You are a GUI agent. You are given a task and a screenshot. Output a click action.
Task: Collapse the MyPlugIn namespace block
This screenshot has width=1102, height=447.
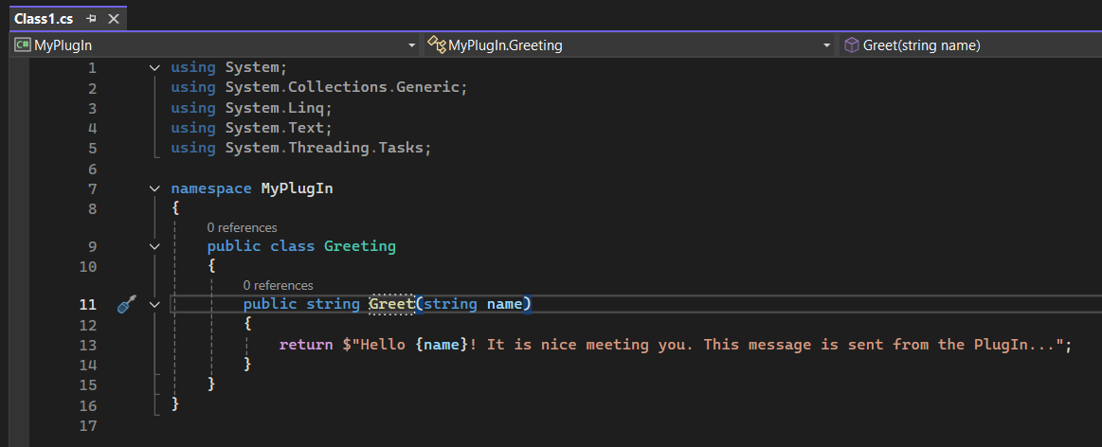154,188
